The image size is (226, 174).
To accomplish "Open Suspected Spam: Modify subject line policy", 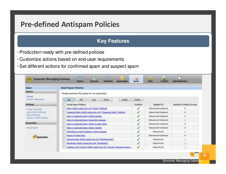I will tap(96, 112).
